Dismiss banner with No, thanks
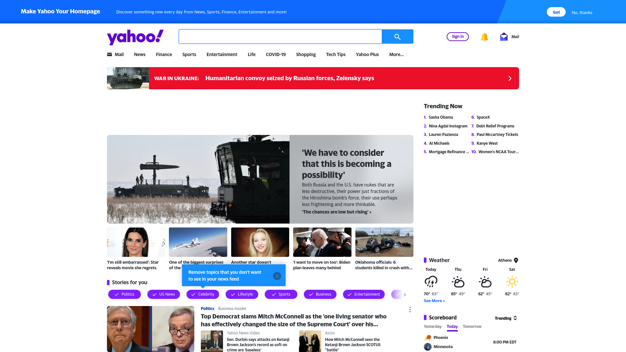Viewport: 626px width, 352px height. [x=582, y=12]
